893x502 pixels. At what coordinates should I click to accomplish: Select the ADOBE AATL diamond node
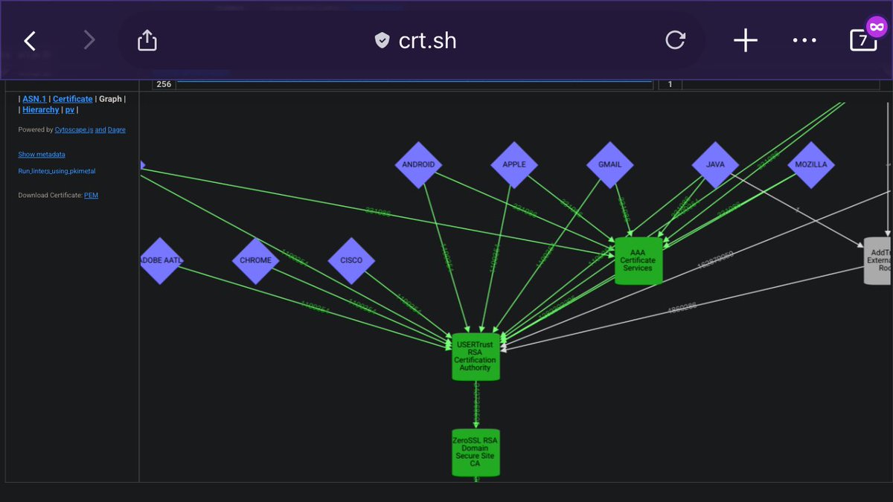(x=161, y=260)
